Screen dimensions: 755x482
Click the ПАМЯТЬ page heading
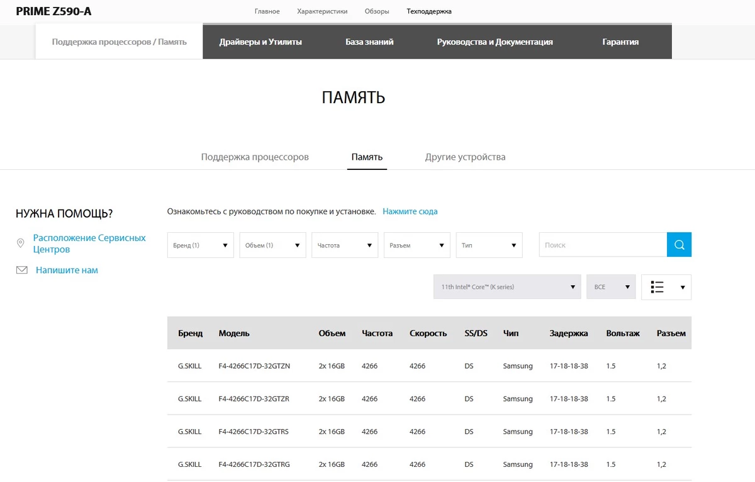point(354,98)
